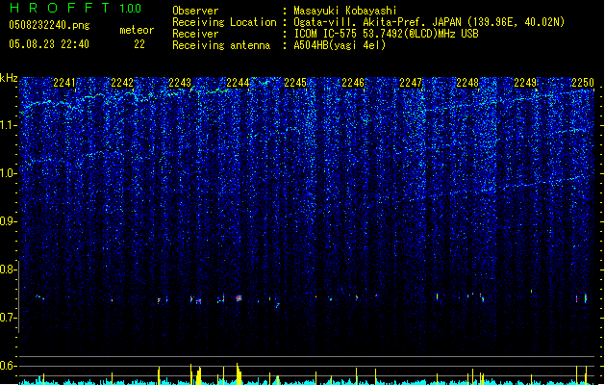Screen dimensions: 605x385
Task: Click the 0.7 kHz axis label
Action: click(x=9, y=318)
